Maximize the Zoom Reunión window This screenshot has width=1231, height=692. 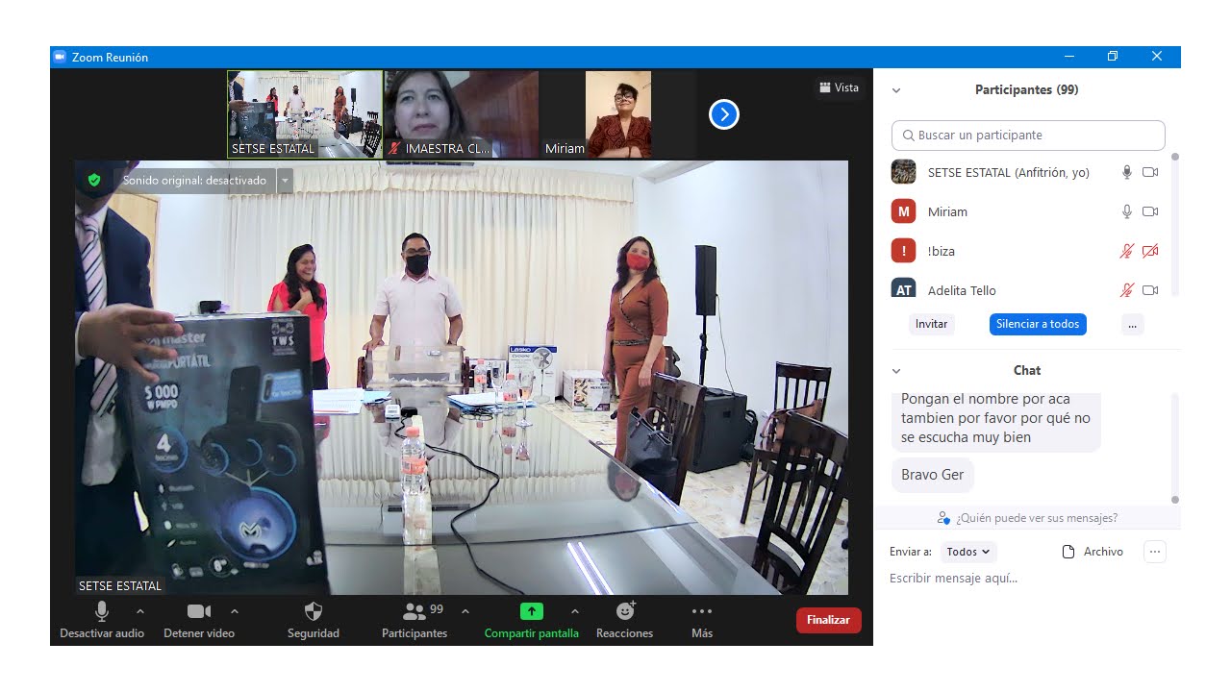pos(1113,57)
